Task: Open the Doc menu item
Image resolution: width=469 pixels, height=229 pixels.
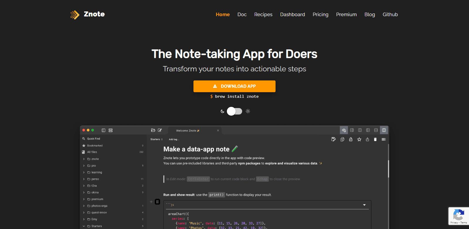Action: (242, 14)
